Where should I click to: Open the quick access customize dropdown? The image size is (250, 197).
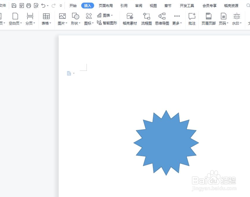click(x=61, y=6)
